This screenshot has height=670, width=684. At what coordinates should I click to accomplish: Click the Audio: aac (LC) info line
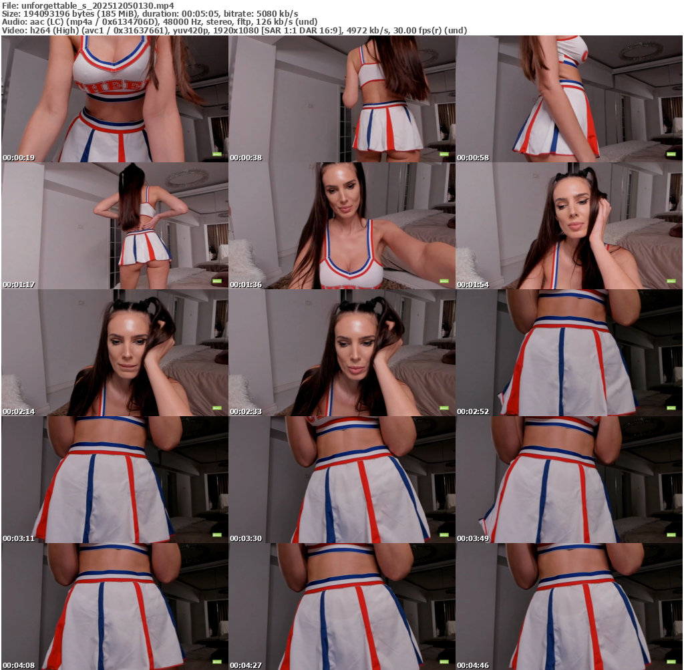pos(160,22)
